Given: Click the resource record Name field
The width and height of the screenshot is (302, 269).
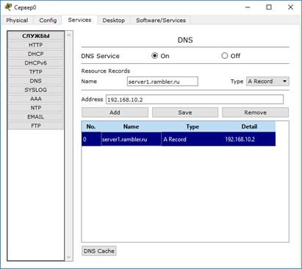Looking at the screenshot, I should (162, 82).
